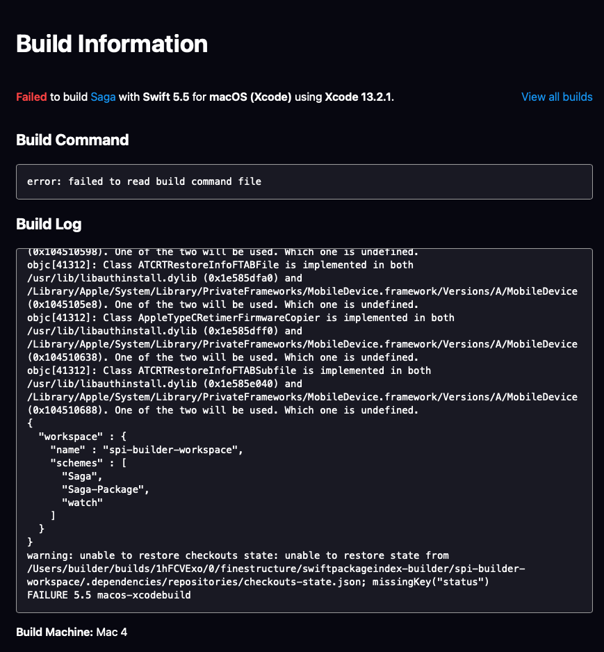The image size is (604, 652).
Task: Click the (0x1045105e8) address line
Action: [x=223, y=304]
